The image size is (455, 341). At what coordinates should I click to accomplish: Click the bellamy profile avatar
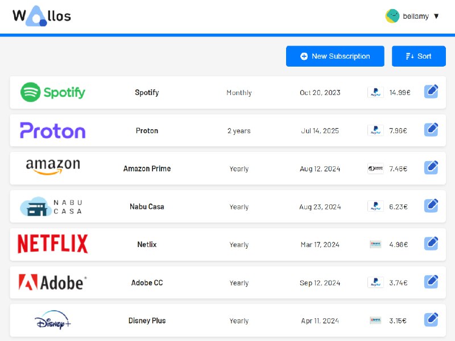point(392,16)
